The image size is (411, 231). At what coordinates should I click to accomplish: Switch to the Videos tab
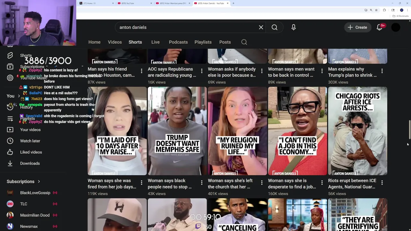point(115,42)
